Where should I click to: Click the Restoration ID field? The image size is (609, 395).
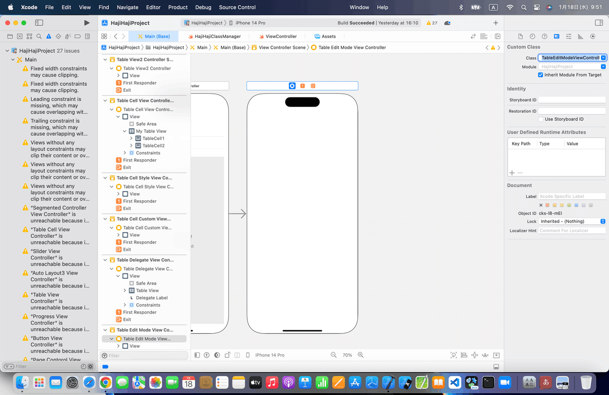point(571,111)
